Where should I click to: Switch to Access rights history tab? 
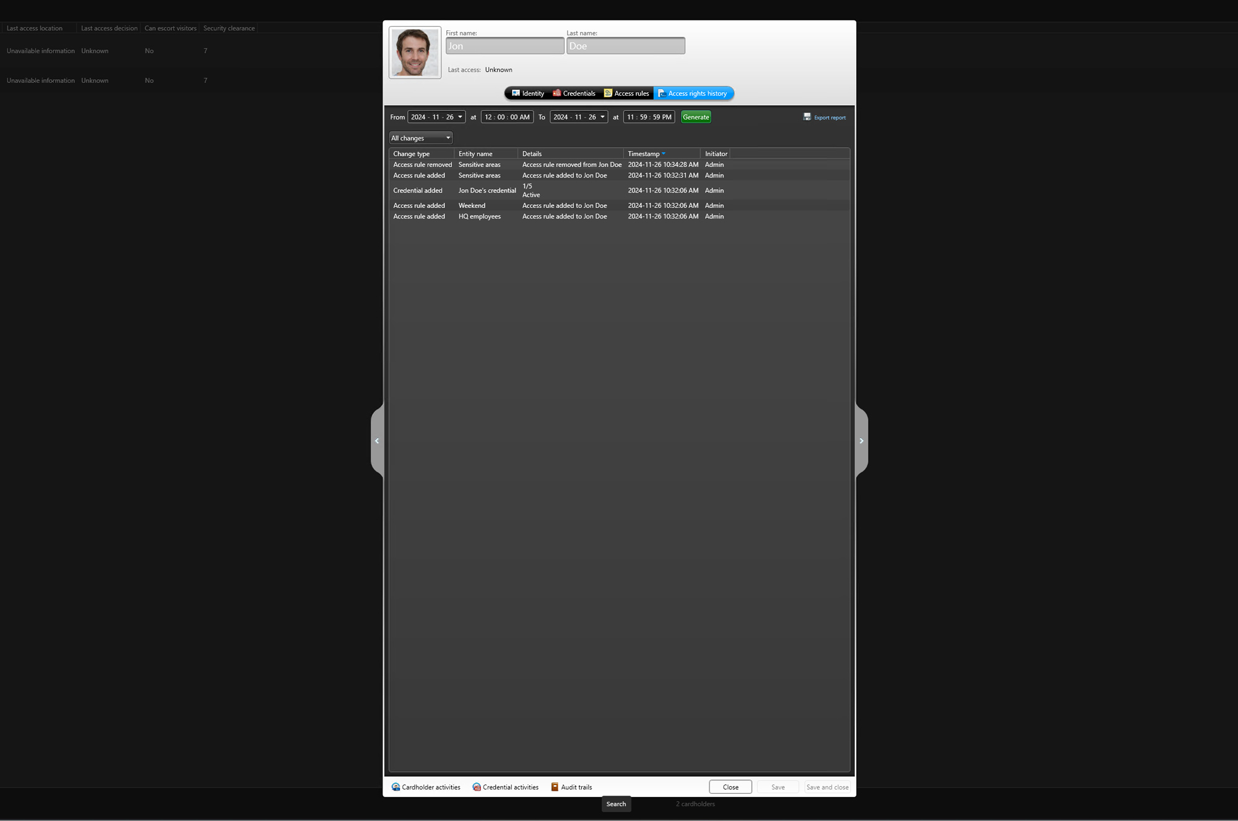coord(694,93)
